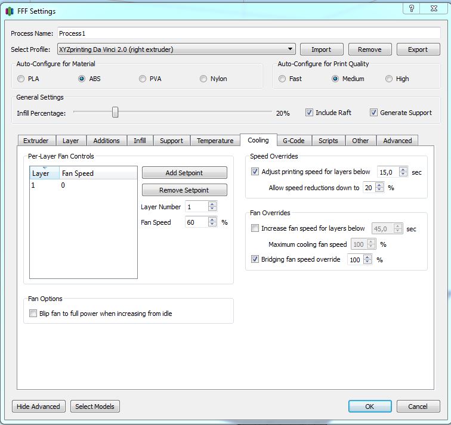Open the G-Code tab
The height and width of the screenshot is (425, 451).
tap(294, 141)
